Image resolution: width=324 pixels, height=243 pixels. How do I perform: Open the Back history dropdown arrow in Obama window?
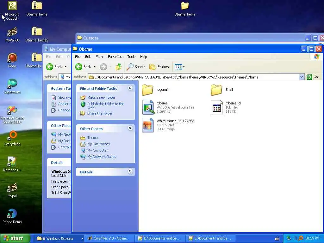(x=95, y=67)
